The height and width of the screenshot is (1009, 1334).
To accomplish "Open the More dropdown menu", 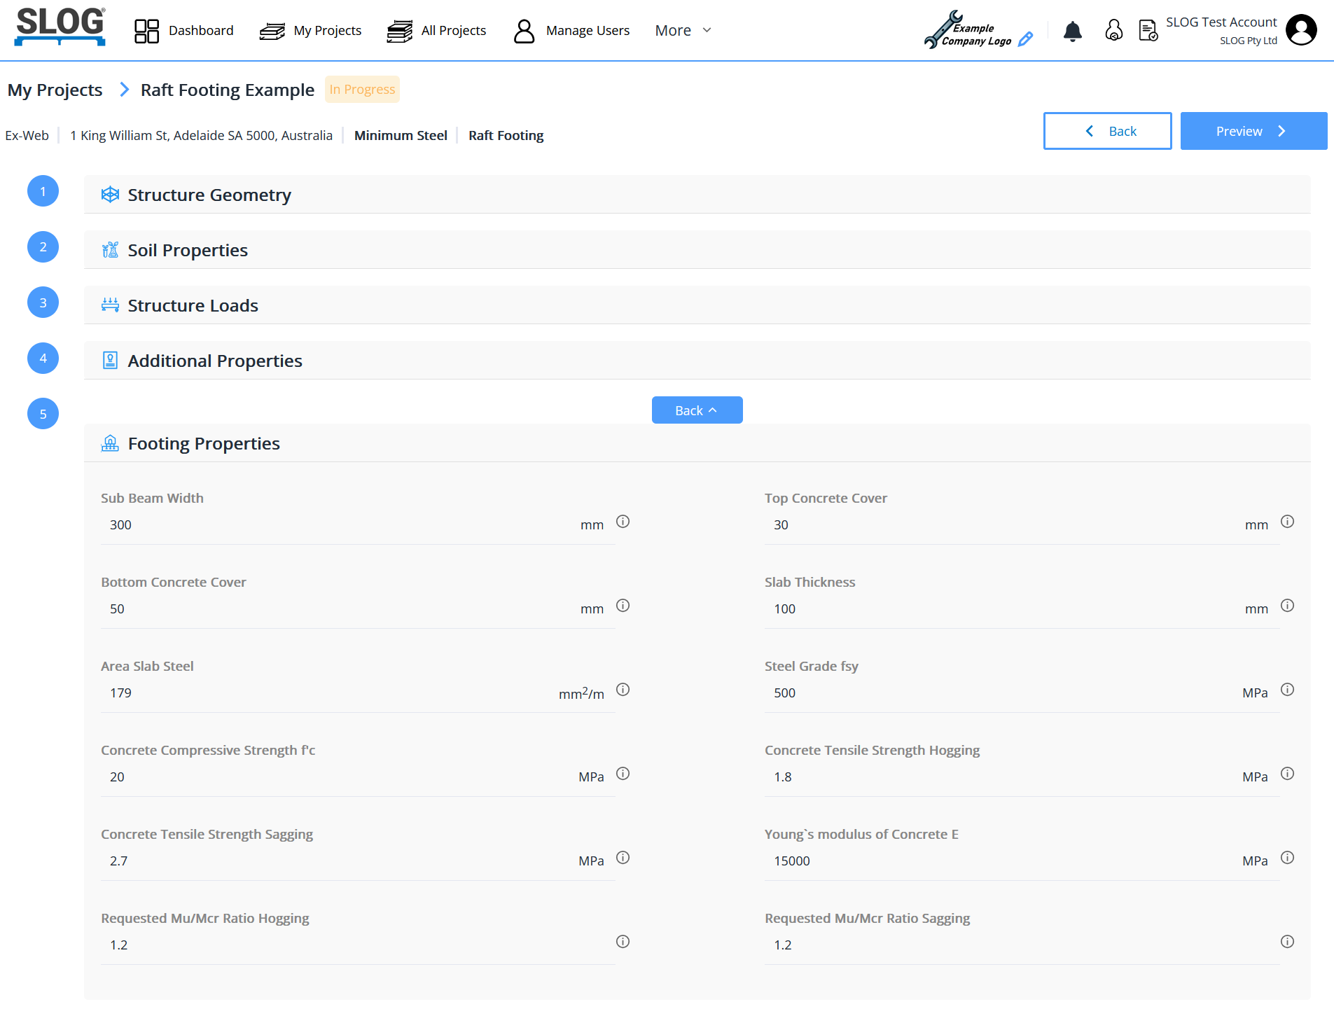I will pyautogui.click(x=683, y=30).
